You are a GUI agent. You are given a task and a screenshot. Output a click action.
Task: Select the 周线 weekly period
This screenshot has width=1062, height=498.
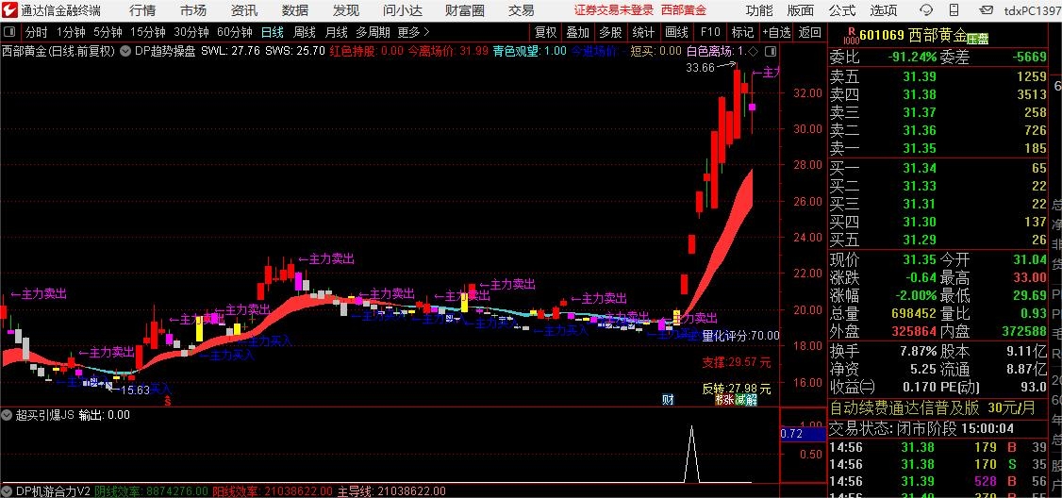tap(304, 32)
